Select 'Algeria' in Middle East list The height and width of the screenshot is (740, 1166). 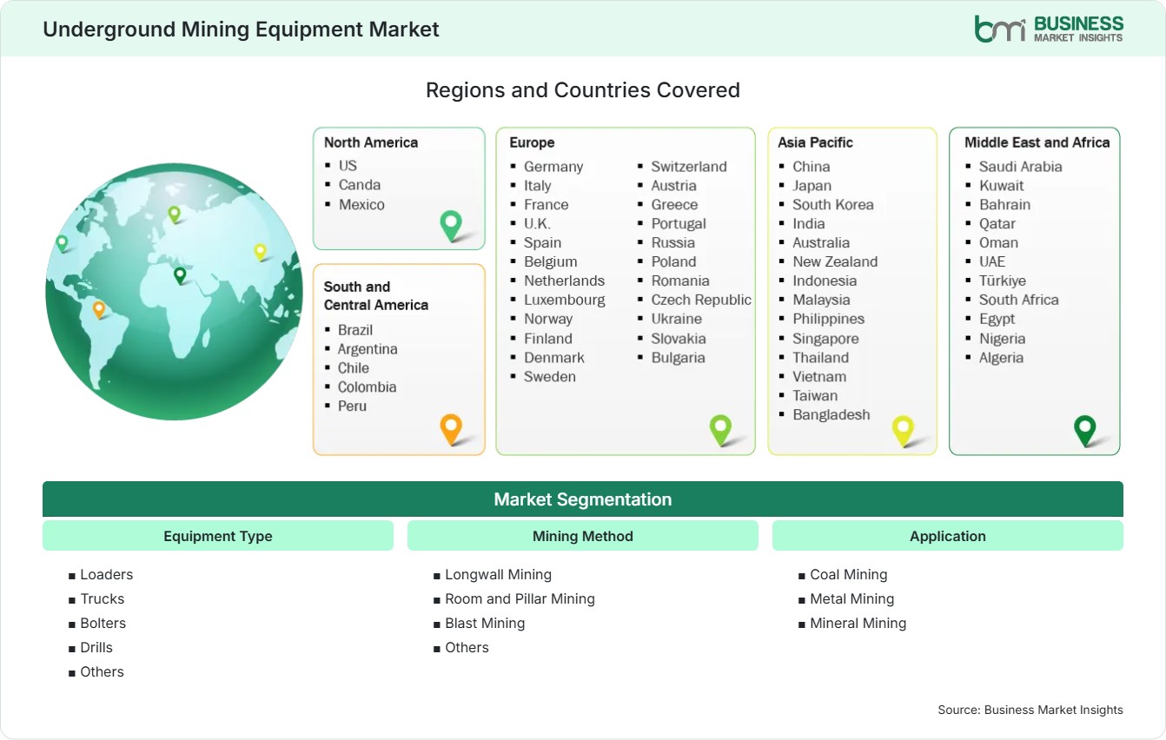pos(1002,358)
